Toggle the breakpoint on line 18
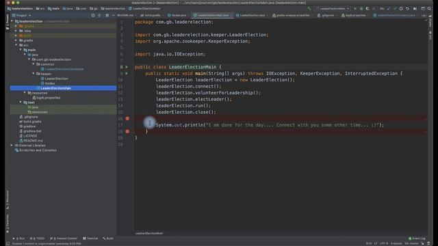 coord(127,131)
